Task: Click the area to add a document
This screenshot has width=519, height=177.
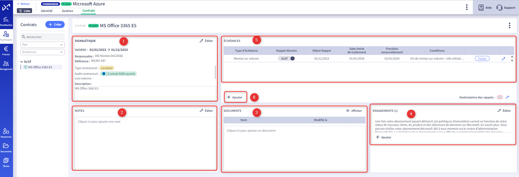Action: click(x=294, y=148)
